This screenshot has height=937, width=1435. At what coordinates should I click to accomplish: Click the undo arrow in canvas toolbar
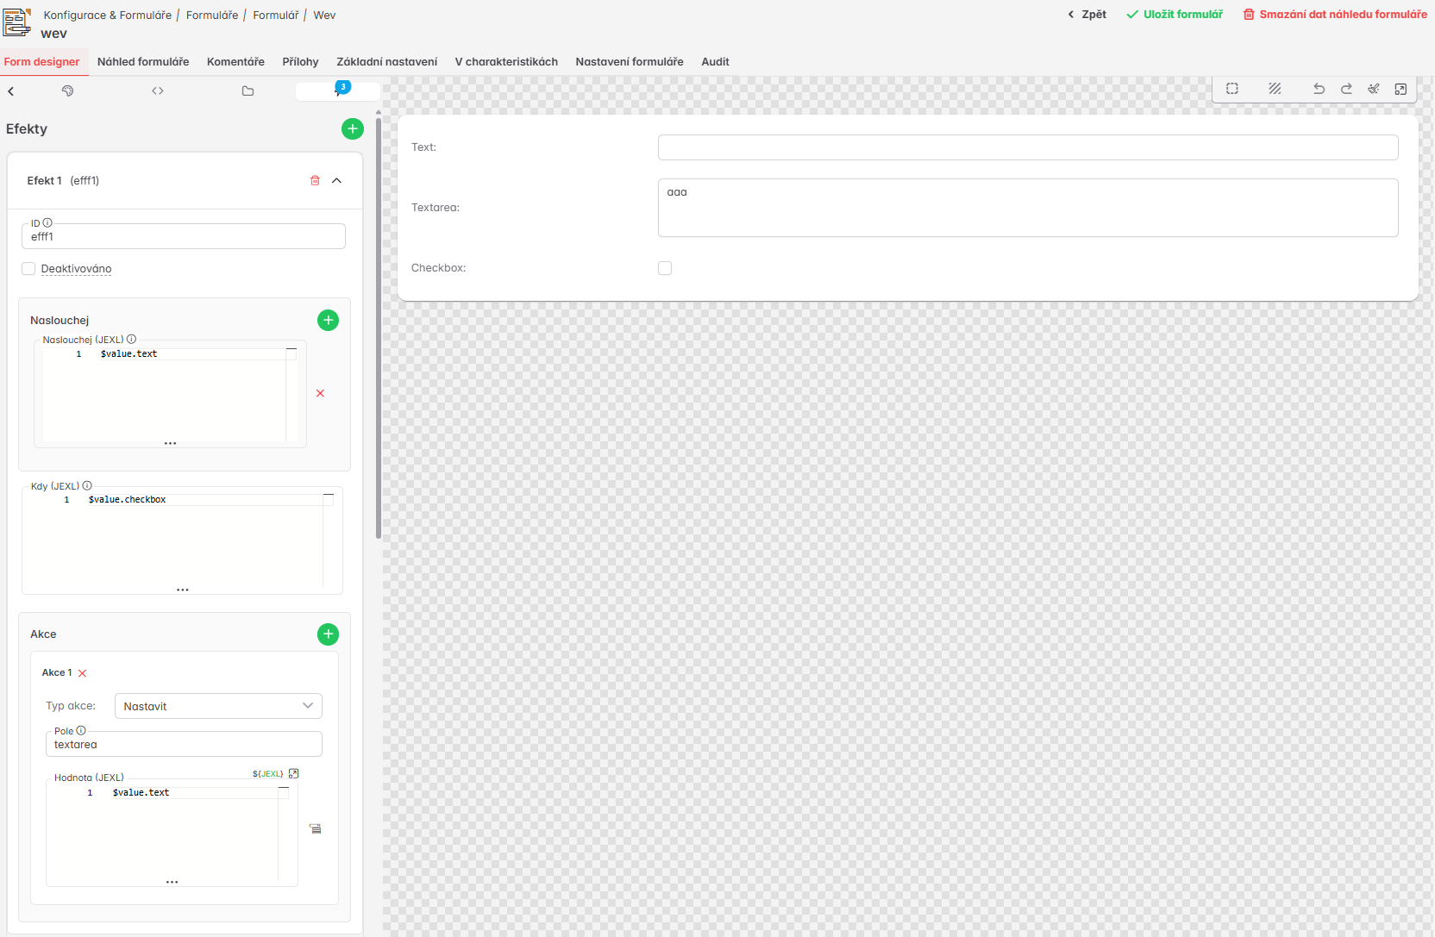pos(1319,89)
